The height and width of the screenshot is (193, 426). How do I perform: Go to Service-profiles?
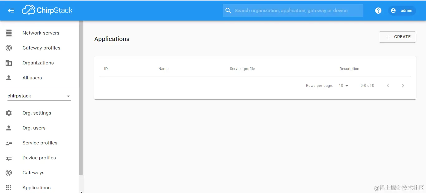pyautogui.click(x=39, y=143)
